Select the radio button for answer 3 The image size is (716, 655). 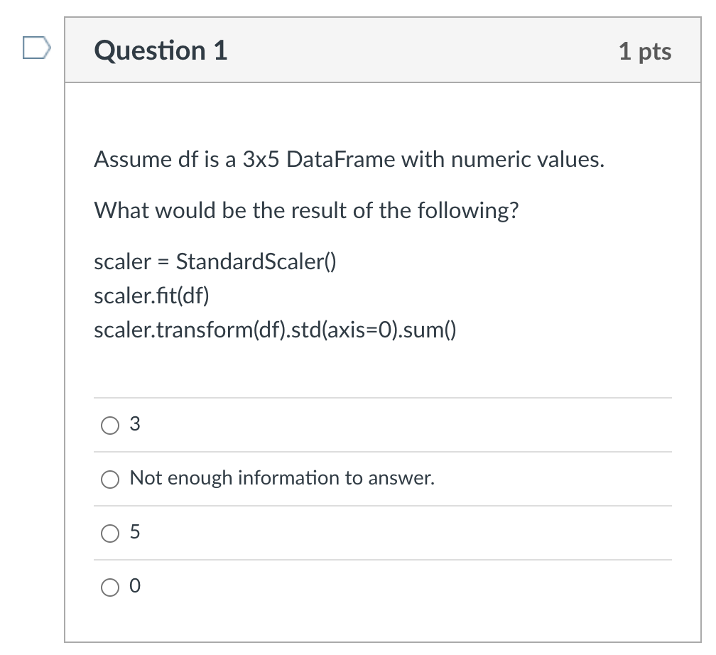(x=110, y=426)
